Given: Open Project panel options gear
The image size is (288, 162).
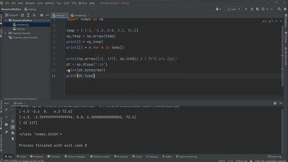Looking at the screenshot, I should 42,15.
